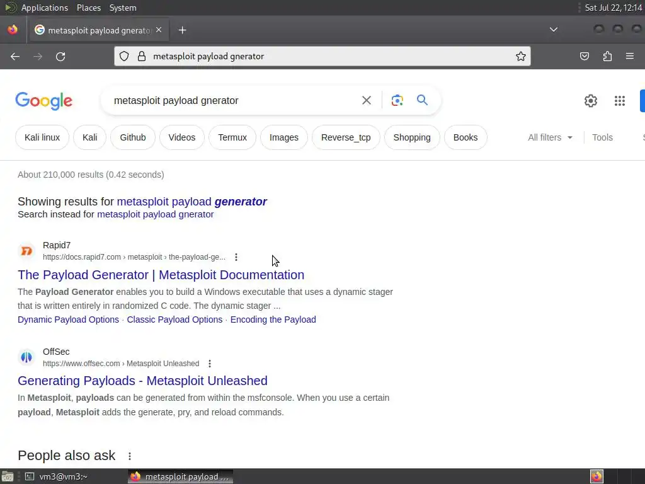The width and height of the screenshot is (645, 484).
Task: Open the System menu
Action: click(123, 8)
